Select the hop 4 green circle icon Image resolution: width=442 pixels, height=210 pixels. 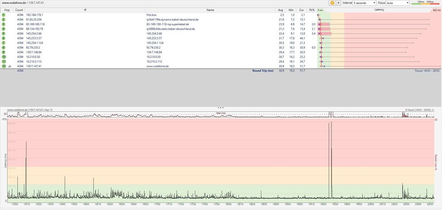(x=4, y=29)
